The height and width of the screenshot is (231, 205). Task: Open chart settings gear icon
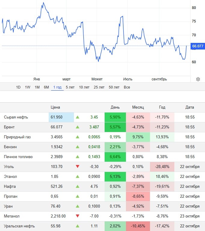click(198, 79)
